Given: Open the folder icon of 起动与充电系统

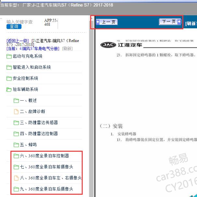Looking at the screenshot, I should point(9,56).
